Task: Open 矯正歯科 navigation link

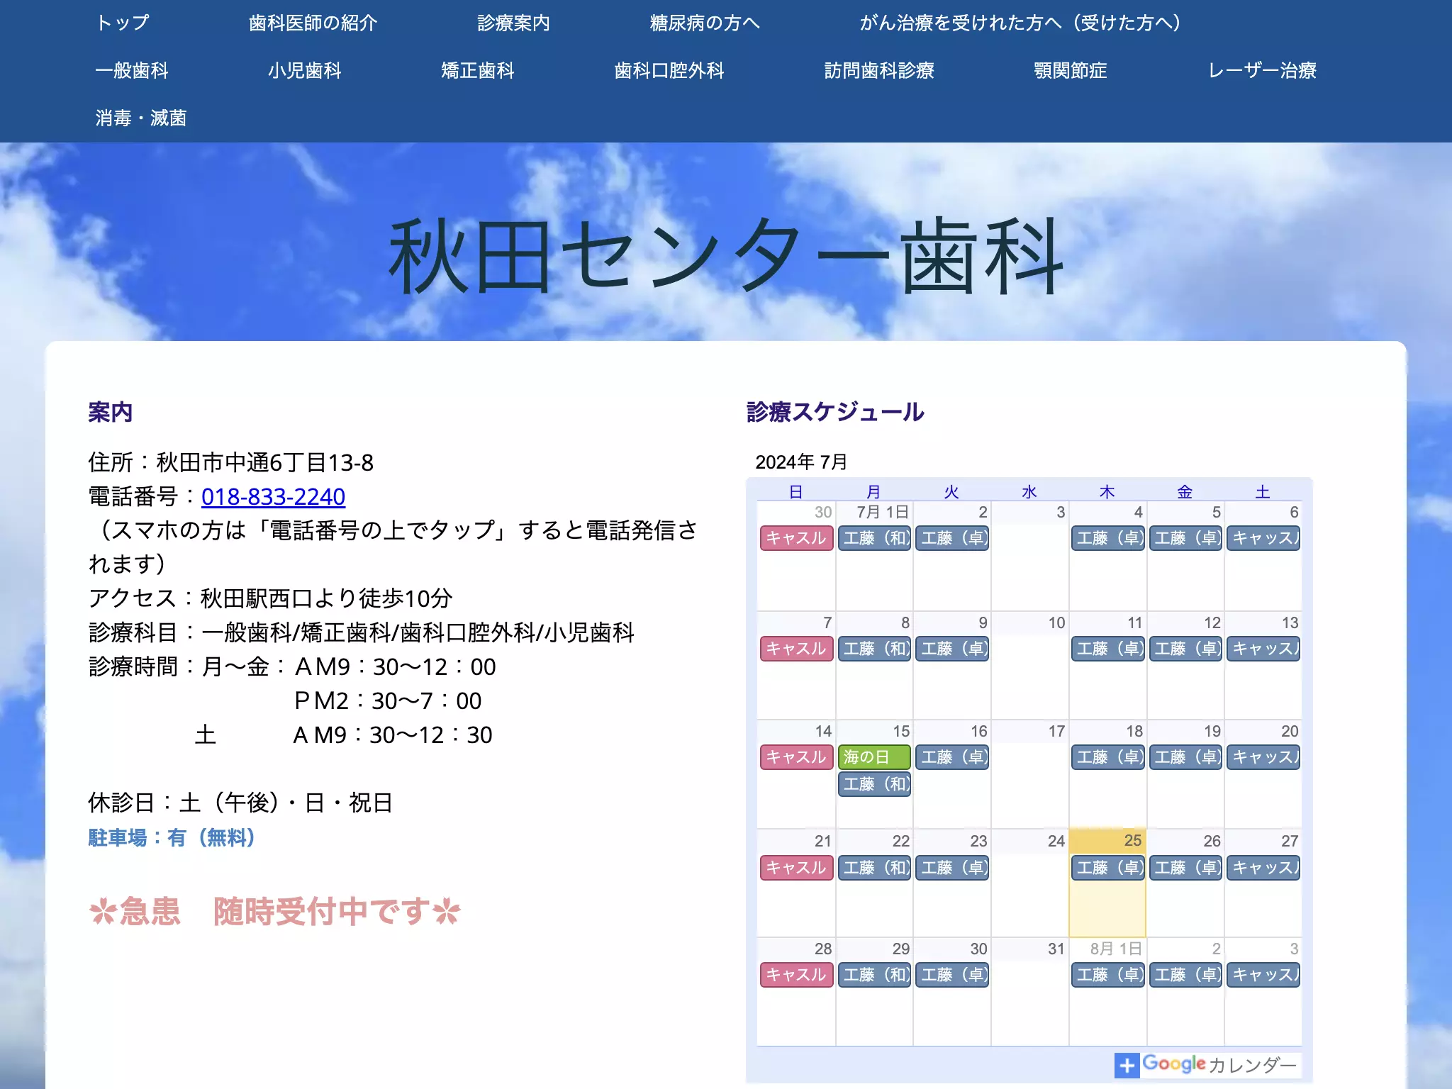Action: 478,70
